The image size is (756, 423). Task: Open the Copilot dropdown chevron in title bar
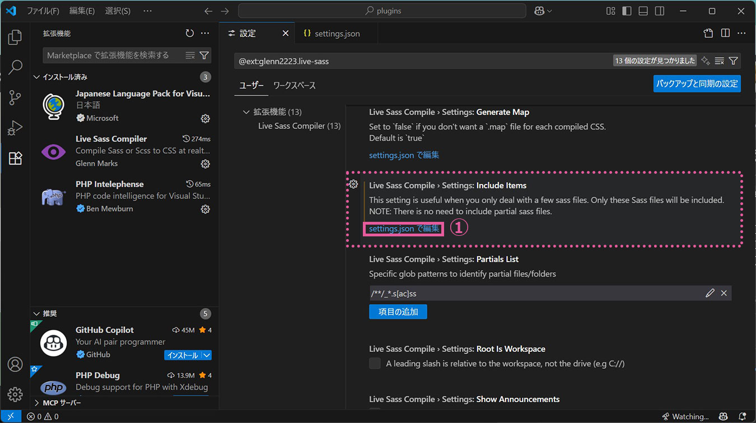click(549, 11)
